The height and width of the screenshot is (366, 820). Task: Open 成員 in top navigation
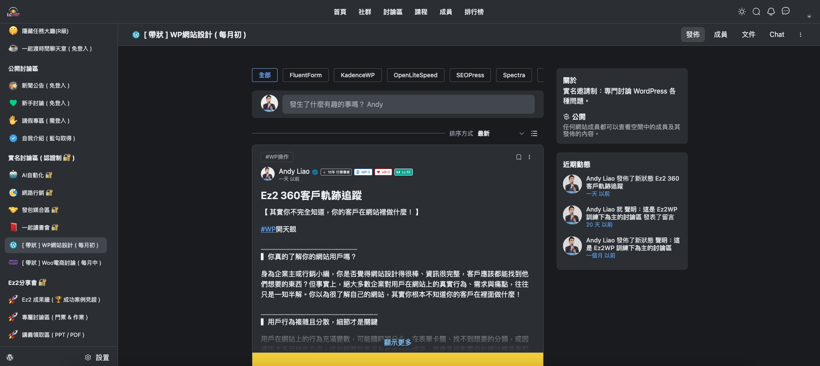446,12
